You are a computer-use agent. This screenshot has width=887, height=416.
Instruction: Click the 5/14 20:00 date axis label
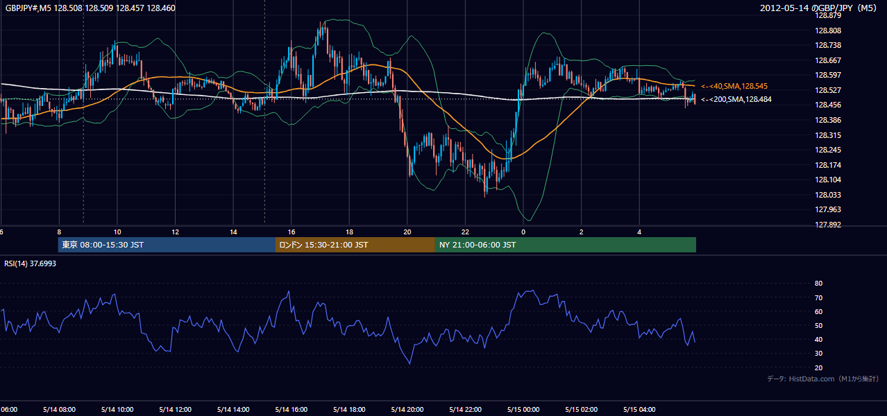[407, 409]
